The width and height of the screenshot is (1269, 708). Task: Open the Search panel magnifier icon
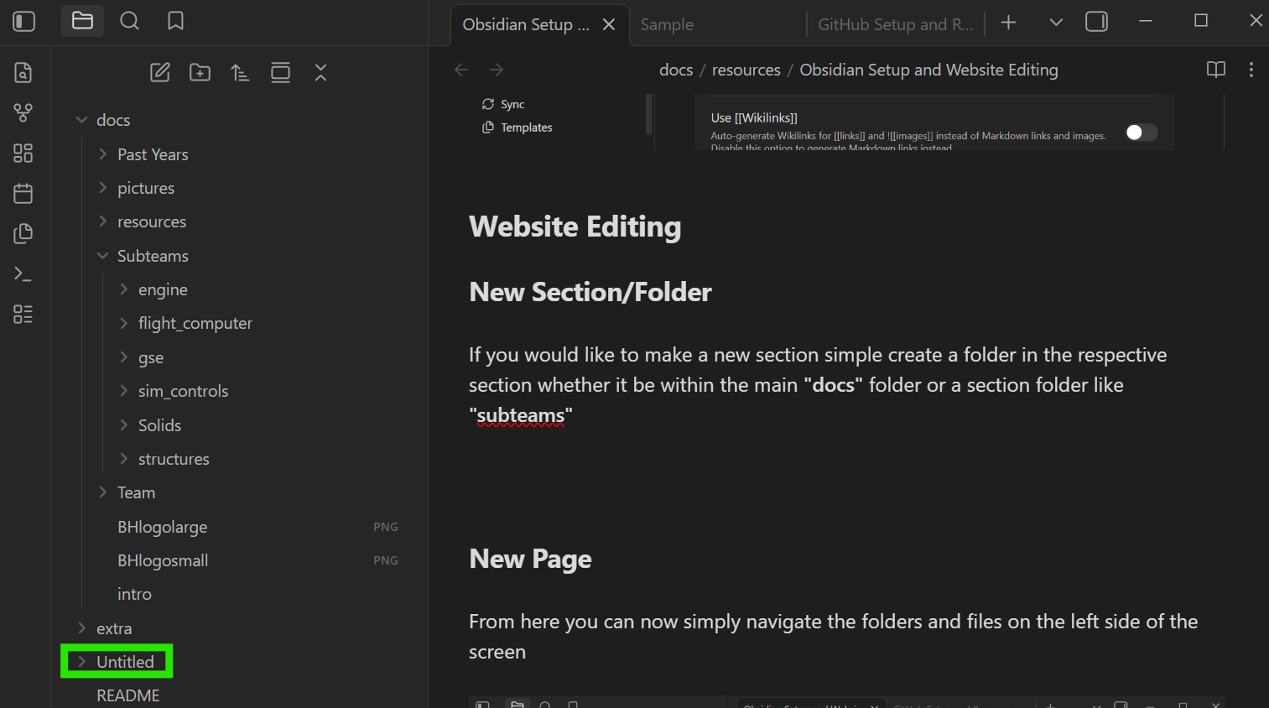[129, 21]
